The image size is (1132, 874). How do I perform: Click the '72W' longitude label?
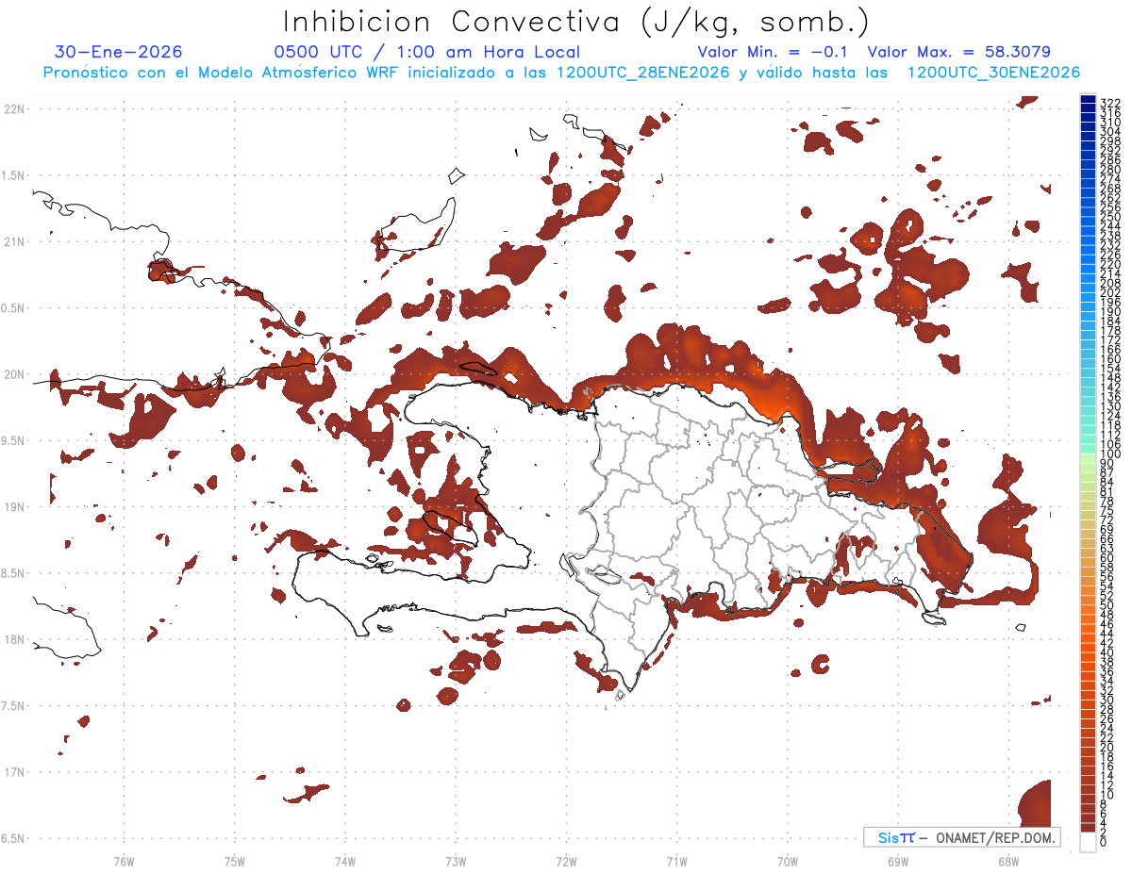pyautogui.click(x=566, y=860)
